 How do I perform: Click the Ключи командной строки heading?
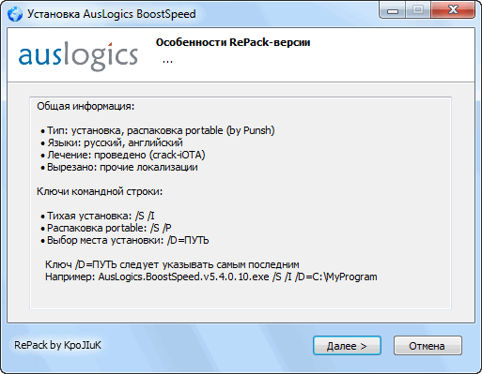pos(100,191)
